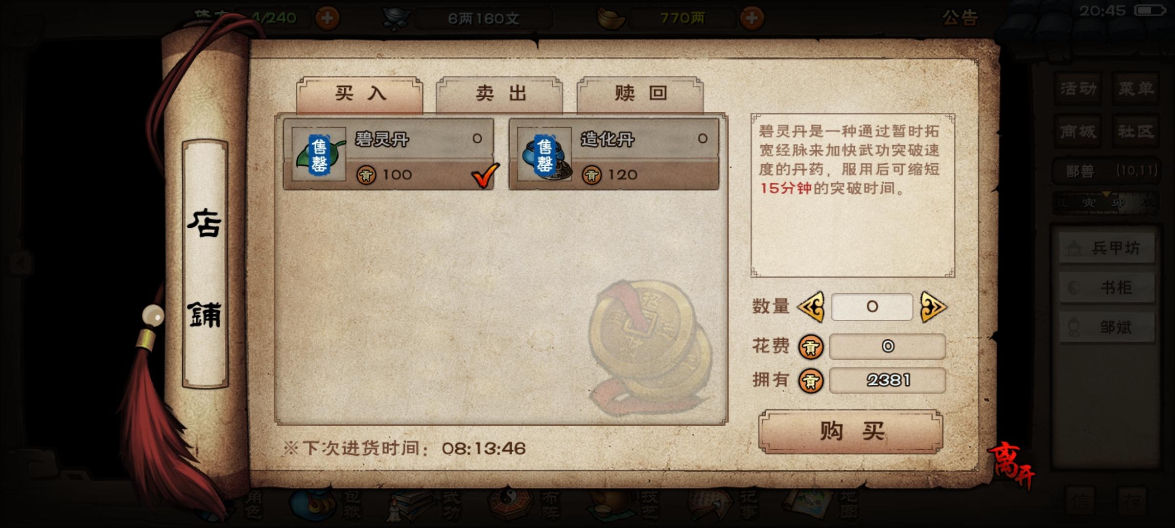Select the 造化丹 item icon
The image size is (1175, 528).
544,154
